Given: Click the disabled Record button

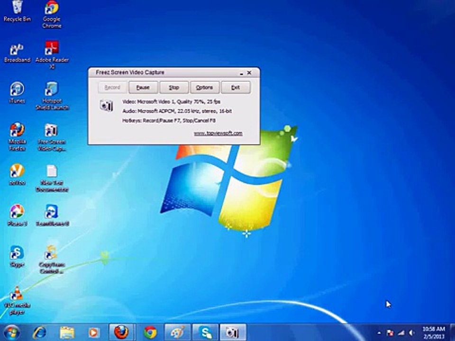Looking at the screenshot, I should (x=112, y=87).
